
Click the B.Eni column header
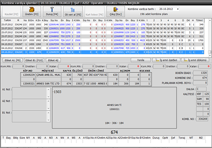pyautogui.click(x=31, y=21)
